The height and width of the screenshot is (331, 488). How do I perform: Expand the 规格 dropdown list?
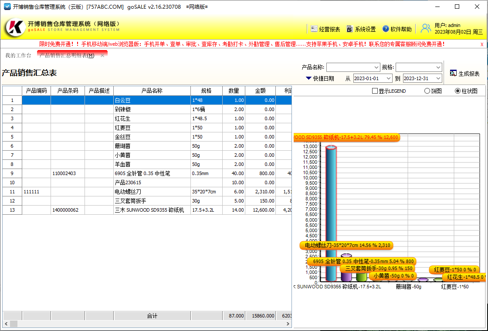[x=438, y=68]
